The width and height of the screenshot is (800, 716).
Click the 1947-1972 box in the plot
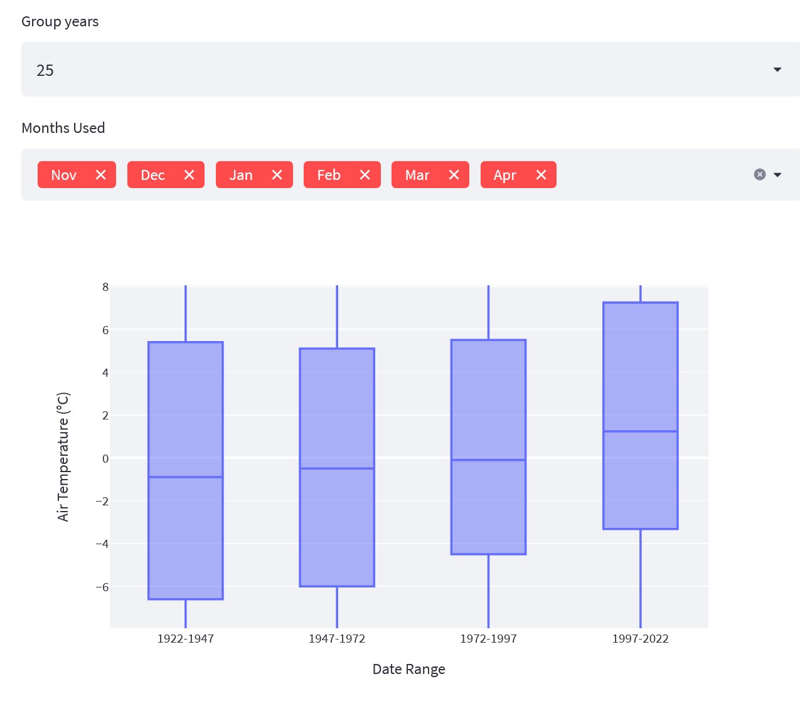pyautogui.click(x=337, y=408)
